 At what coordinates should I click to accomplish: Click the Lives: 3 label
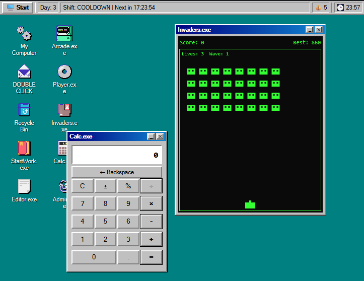coord(193,54)
